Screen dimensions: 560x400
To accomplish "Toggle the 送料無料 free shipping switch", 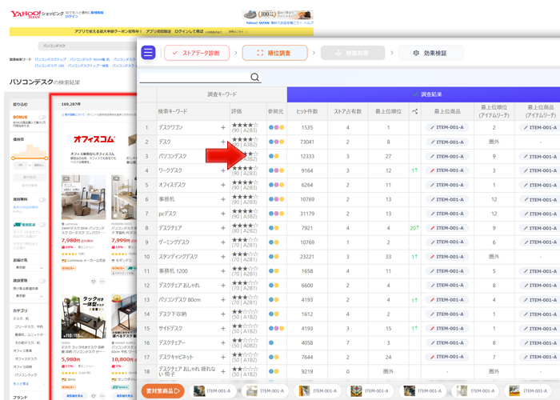I will click(42, 200).
